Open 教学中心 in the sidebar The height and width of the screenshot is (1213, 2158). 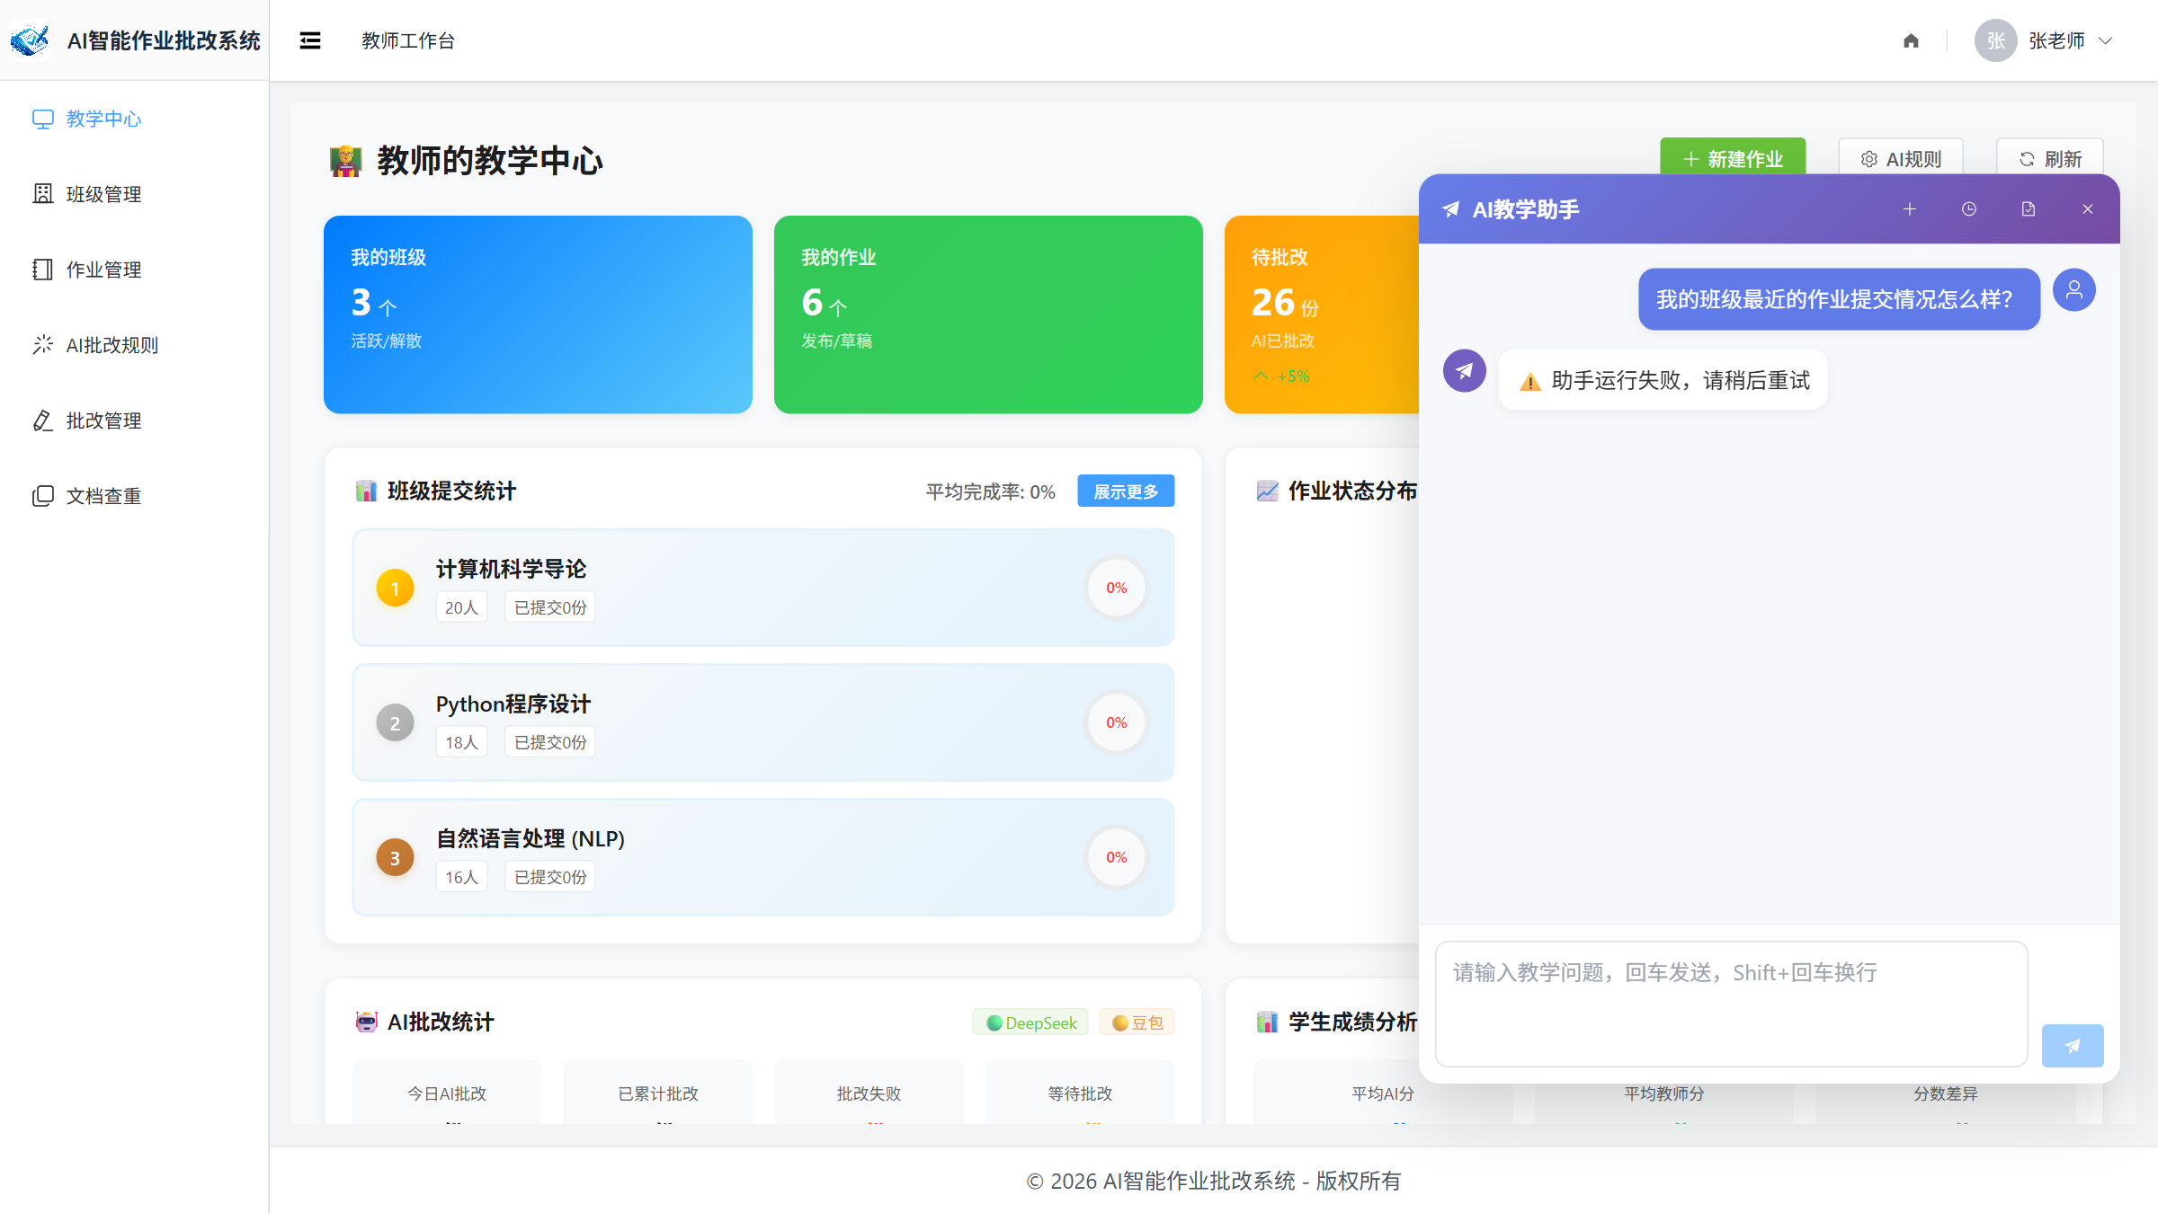tap(134, 119)
